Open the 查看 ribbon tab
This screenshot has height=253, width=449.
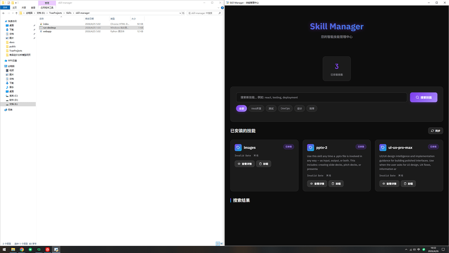(x=33, y=7)
